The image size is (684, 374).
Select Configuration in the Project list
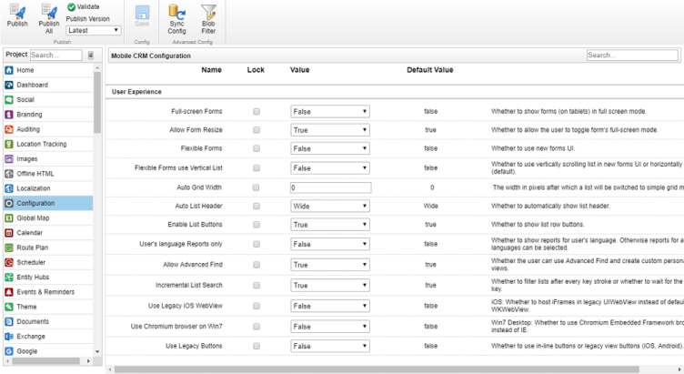(48, 203)
